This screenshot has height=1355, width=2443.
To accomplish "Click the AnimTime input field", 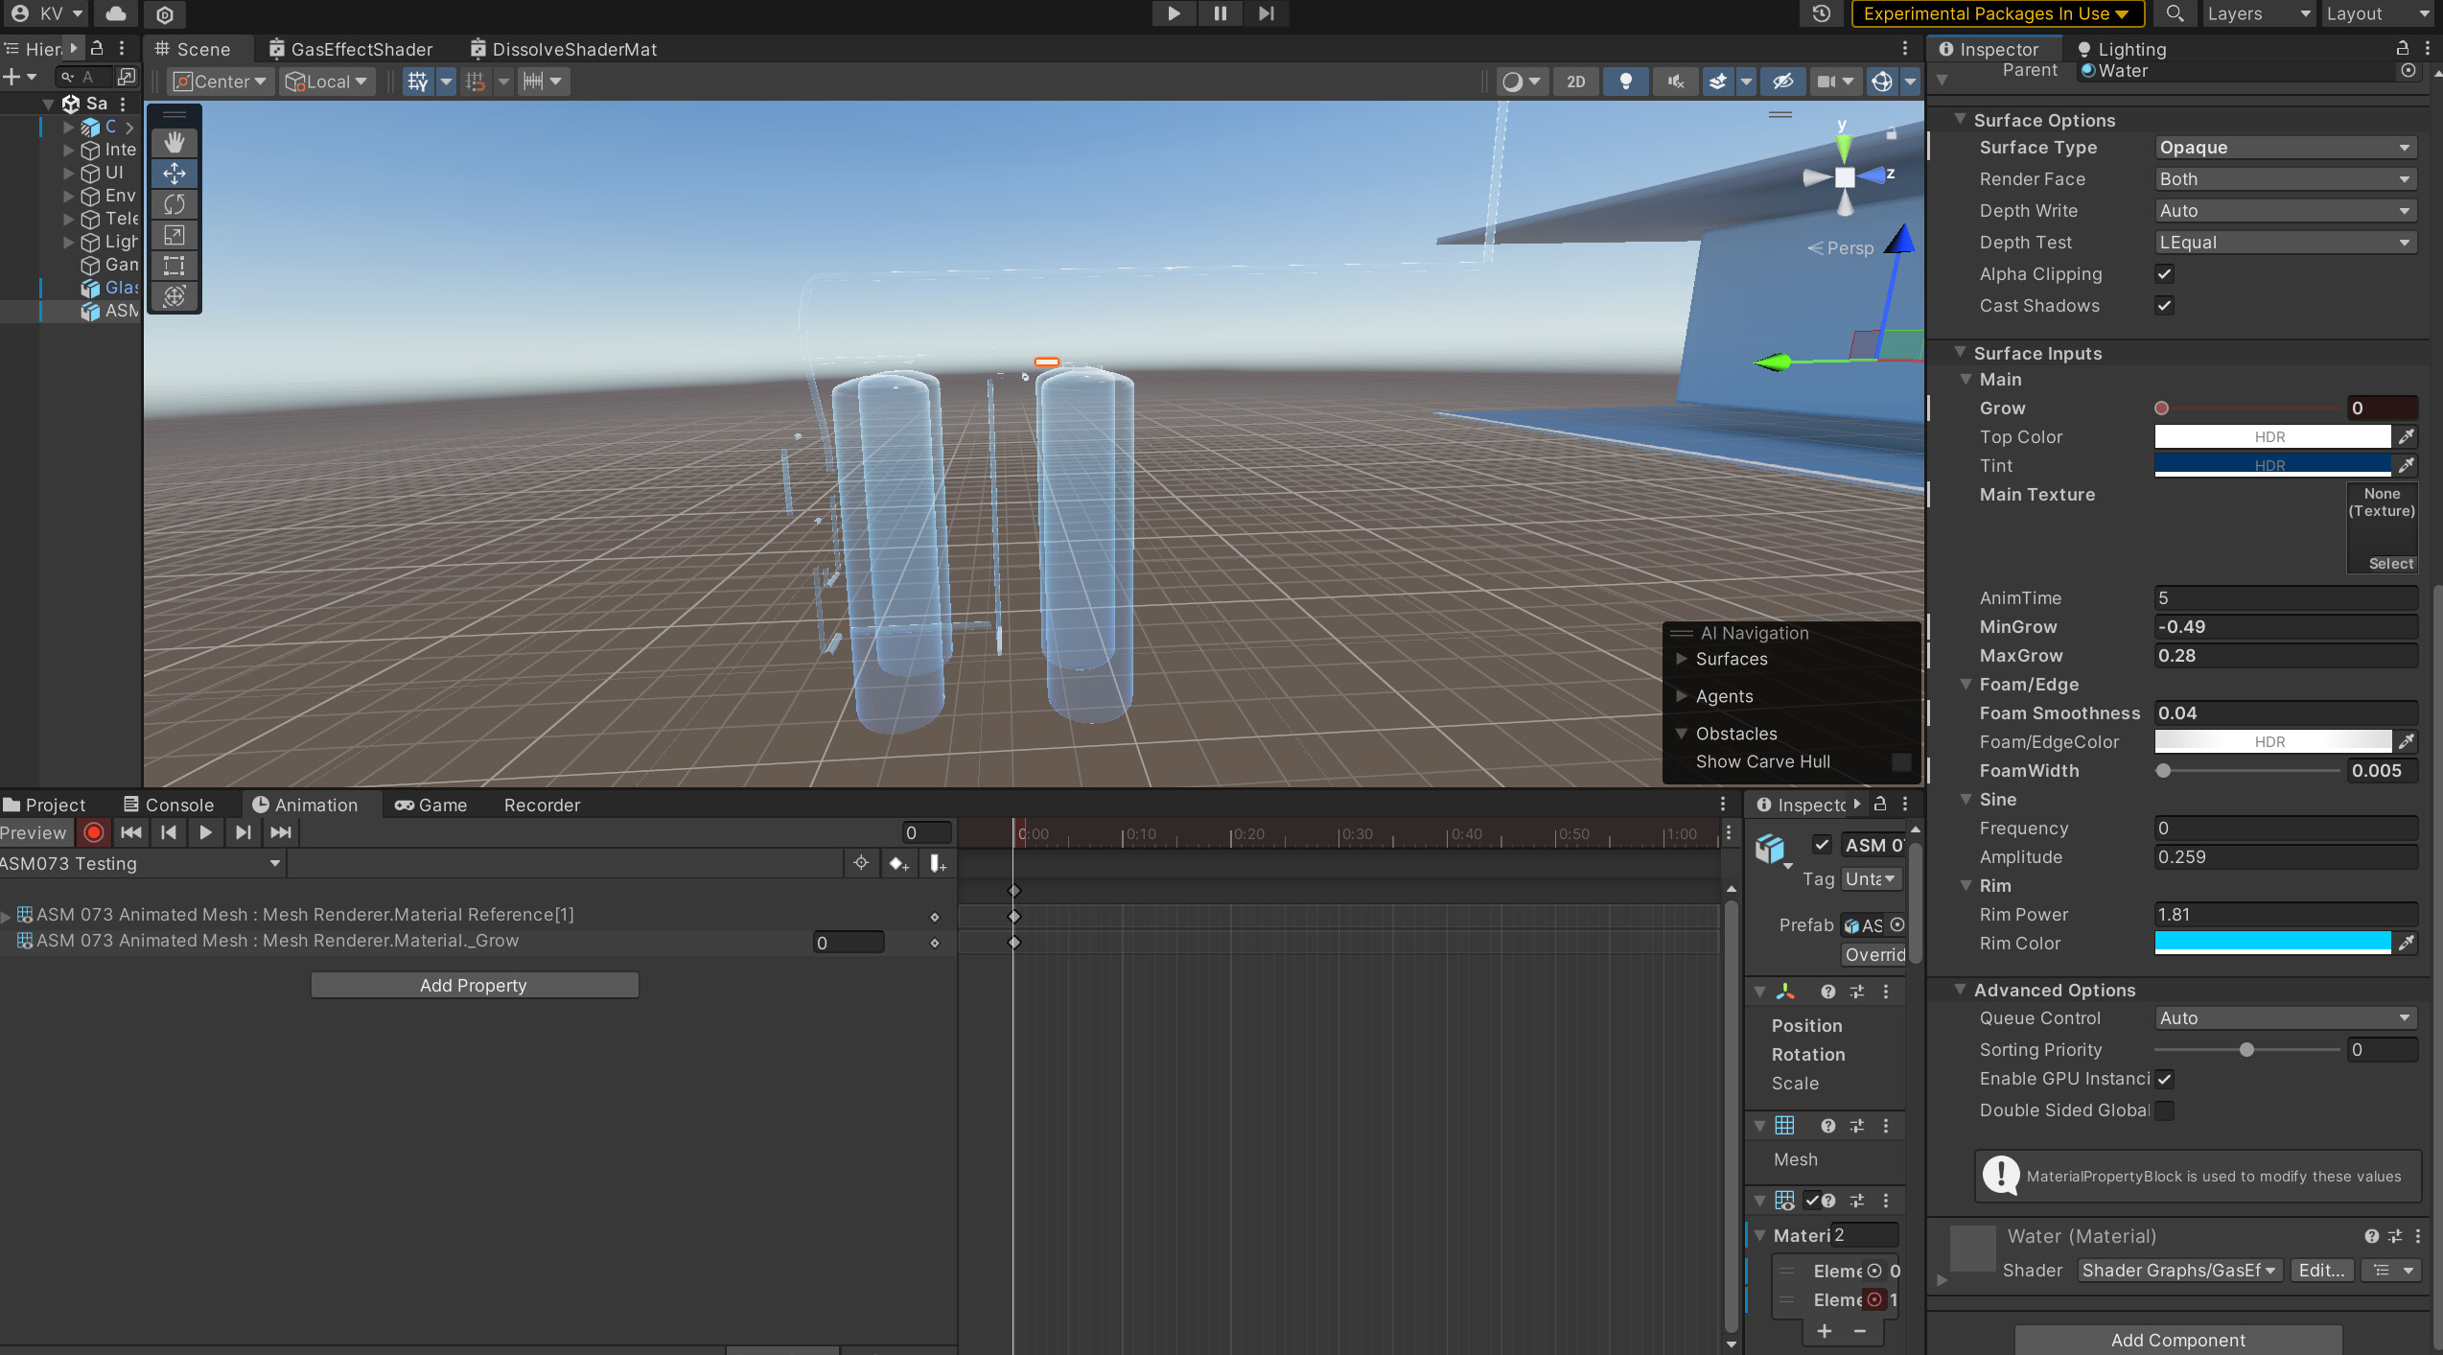I will click(x=2285, y=597).
